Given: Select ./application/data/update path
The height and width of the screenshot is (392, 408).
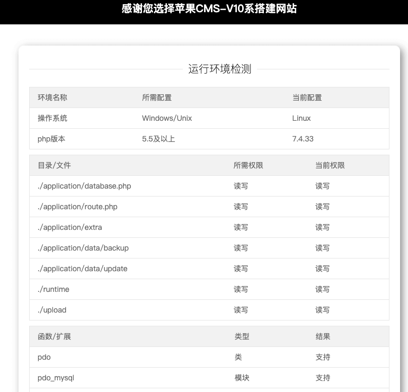Looking at the screenshot, I should (83, 269).
